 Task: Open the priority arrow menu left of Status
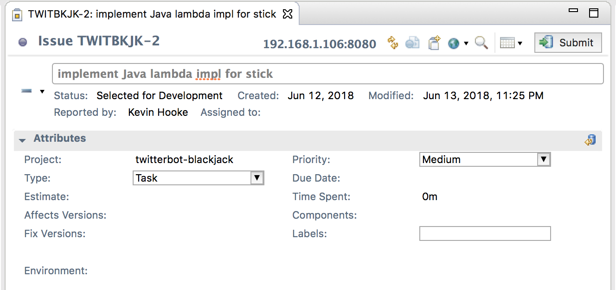(x=42, y=91)
